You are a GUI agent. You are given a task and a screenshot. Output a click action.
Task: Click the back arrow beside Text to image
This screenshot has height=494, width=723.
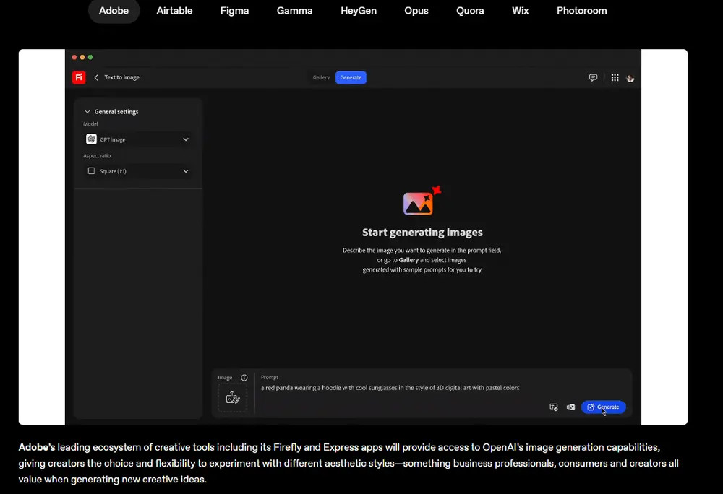click(96, 77)
